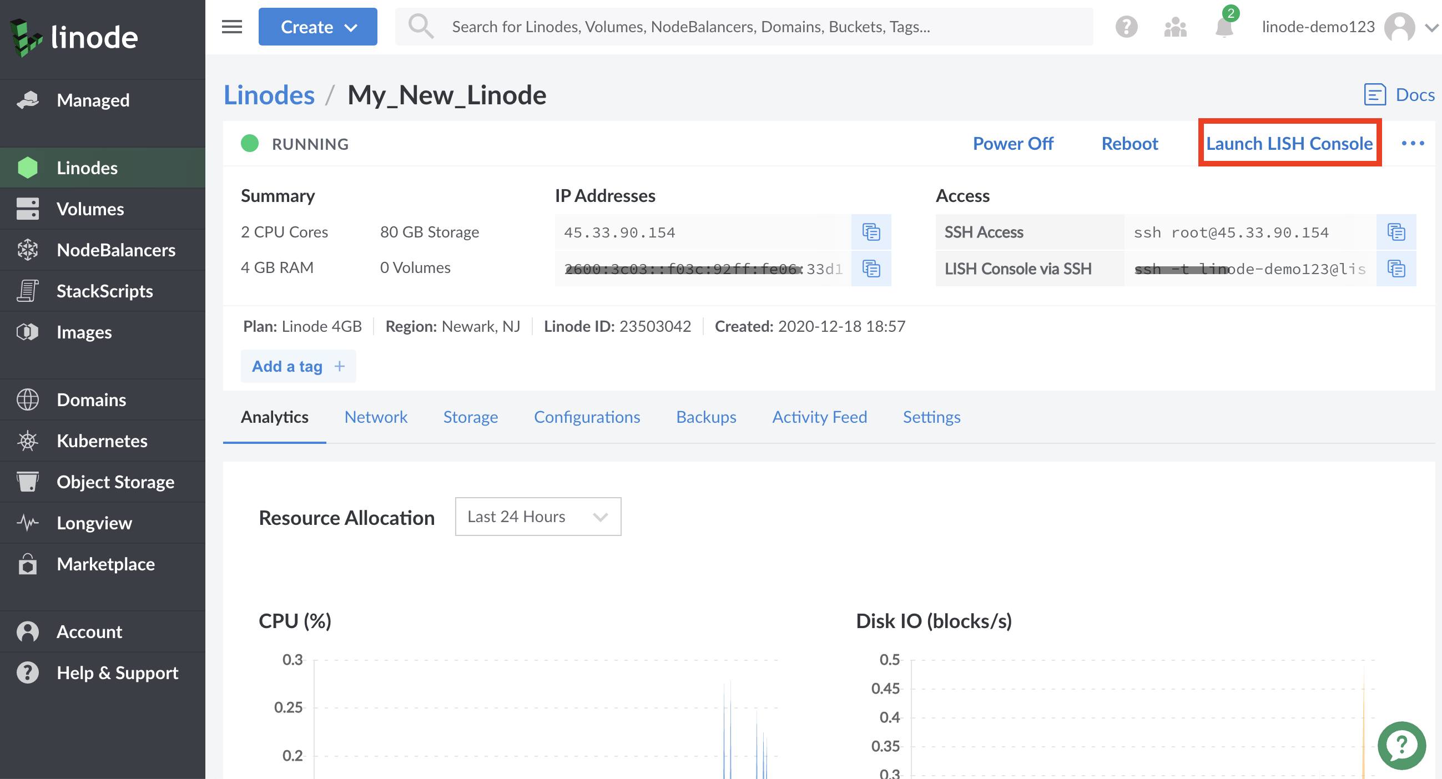Copy the IPv4 address 45.33.90.154
This screenshot has width=1442, height=779.
click(x=871, y=231)
